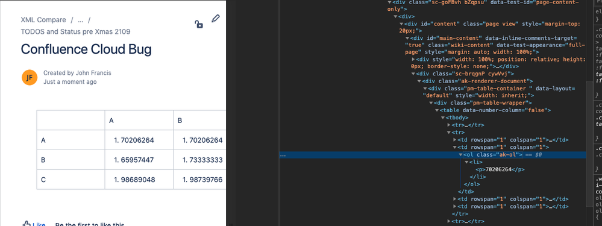
Task: Collapse the tbody node in DOM tree
Action: [443, 118]
